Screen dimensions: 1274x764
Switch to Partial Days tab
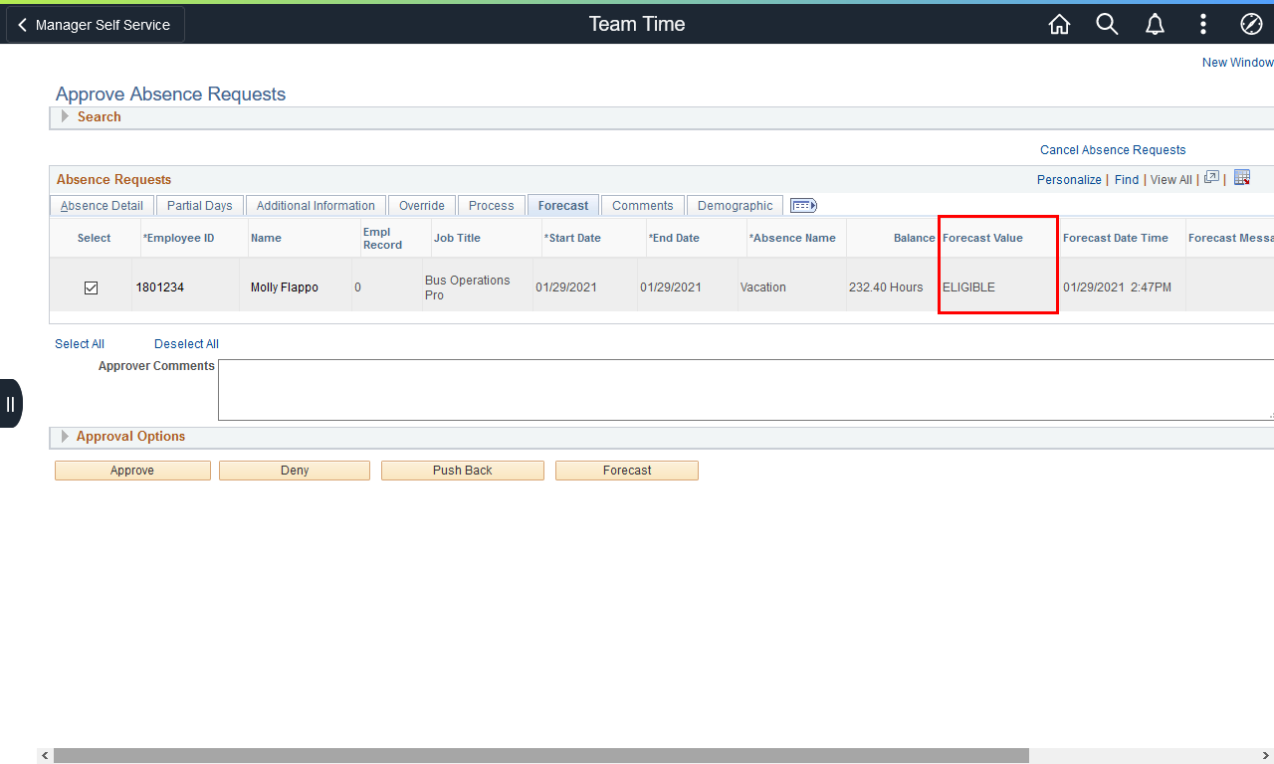pos(199,206)
